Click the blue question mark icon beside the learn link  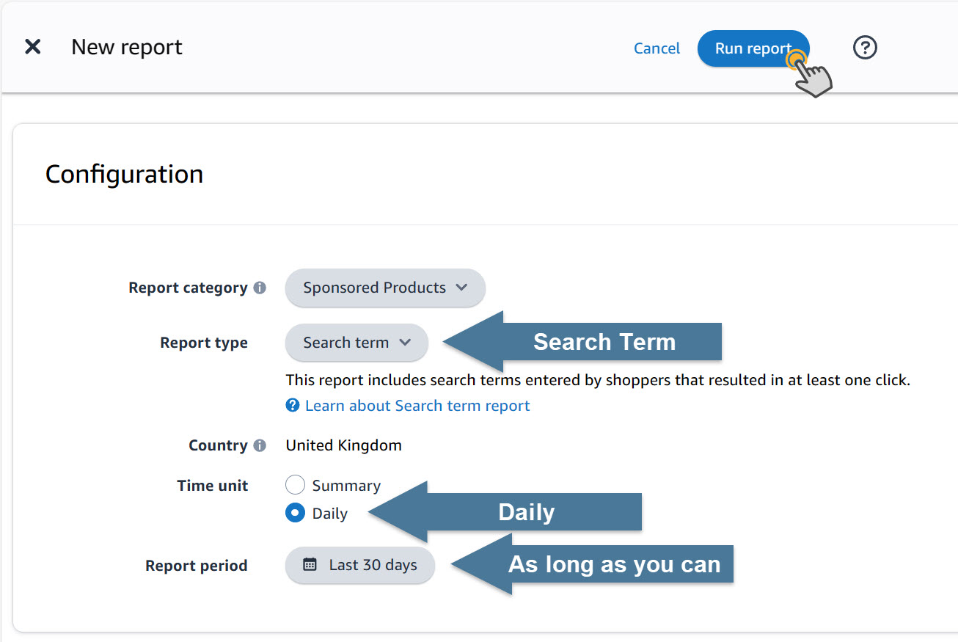[x=293, y=405]
